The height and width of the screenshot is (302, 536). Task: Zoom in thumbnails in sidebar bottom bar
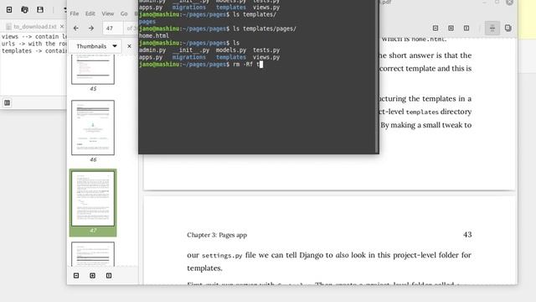(92, 275)
